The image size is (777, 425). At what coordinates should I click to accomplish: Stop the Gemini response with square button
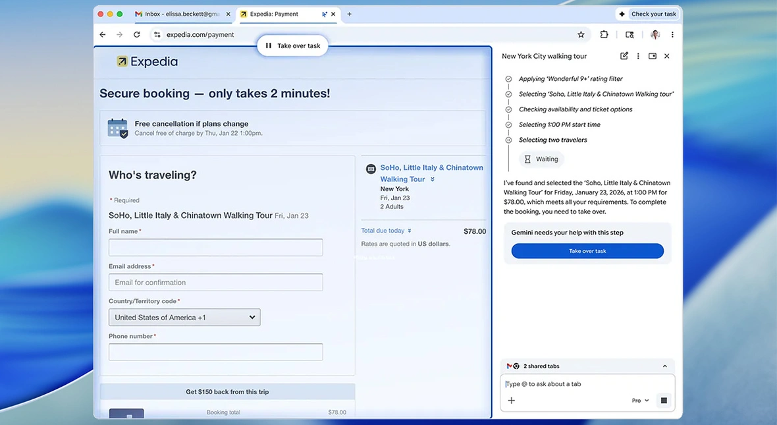click(x=664, y=401)
